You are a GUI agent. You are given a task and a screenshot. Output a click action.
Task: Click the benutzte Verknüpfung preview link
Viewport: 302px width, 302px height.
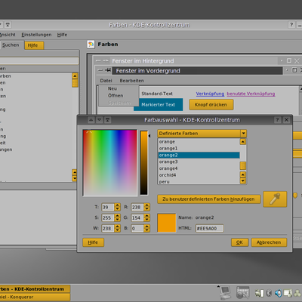click(251, 94)
